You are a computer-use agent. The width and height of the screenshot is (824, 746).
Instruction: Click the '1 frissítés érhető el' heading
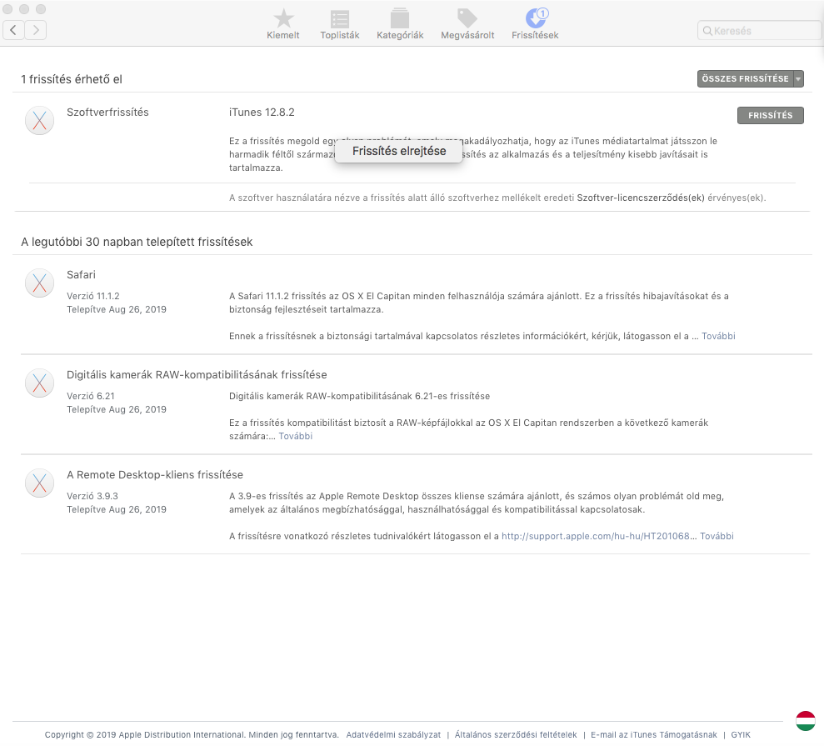72,79
